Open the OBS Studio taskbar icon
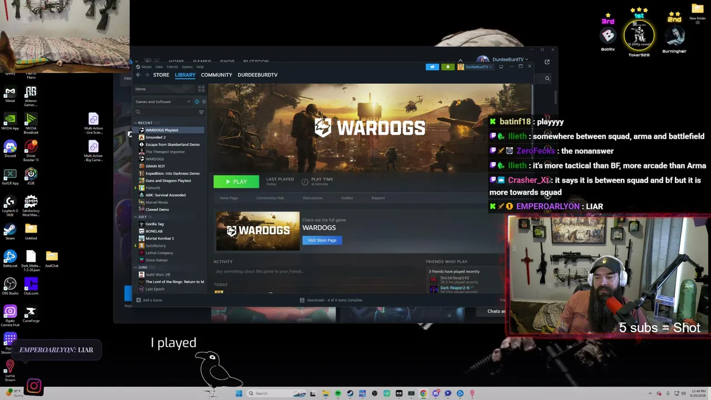Screen dimensions: 711x400 [374, 393]
